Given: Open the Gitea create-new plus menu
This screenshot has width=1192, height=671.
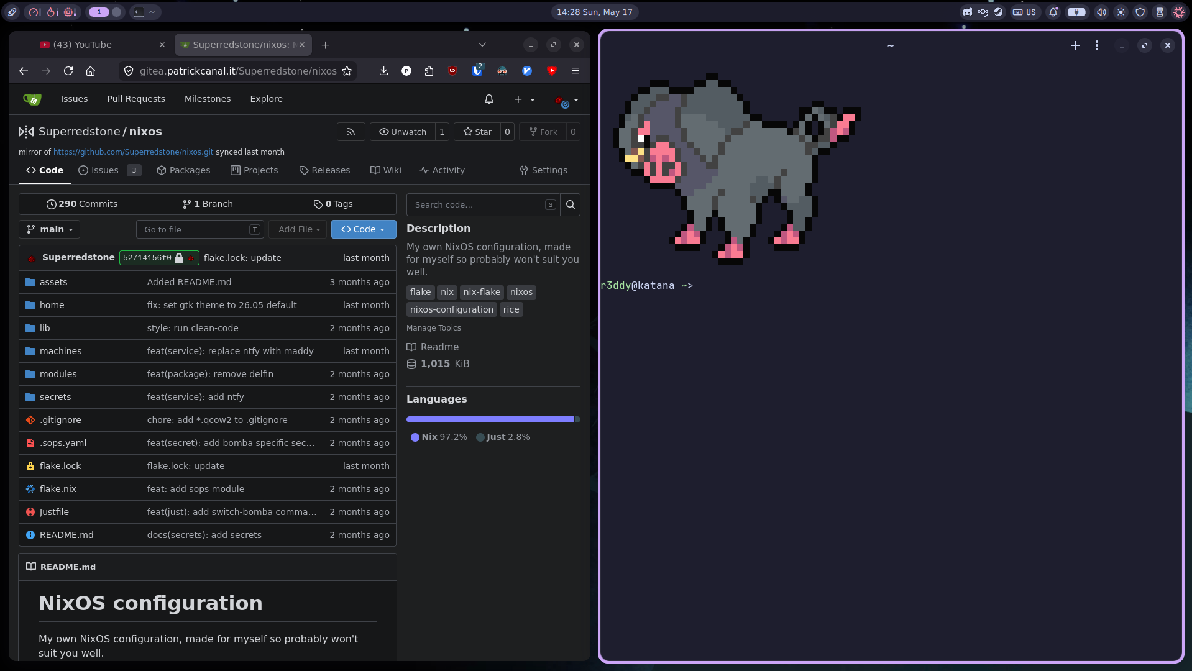Looking at the screenshot, I should 524,99.
